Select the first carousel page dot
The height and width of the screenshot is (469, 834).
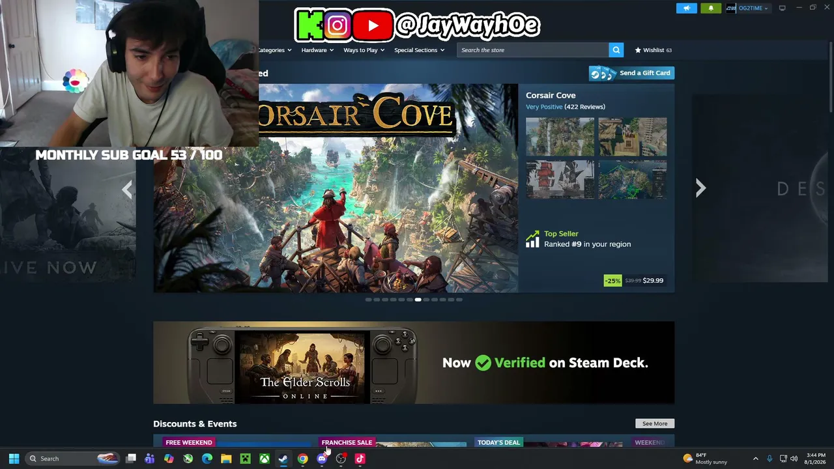point(368,300)
